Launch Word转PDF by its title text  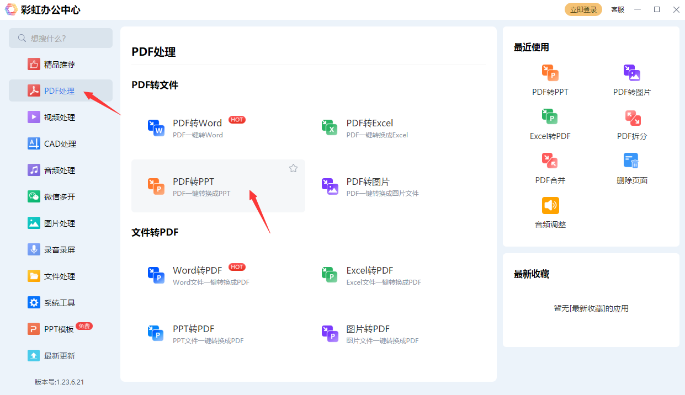(197, 270)
